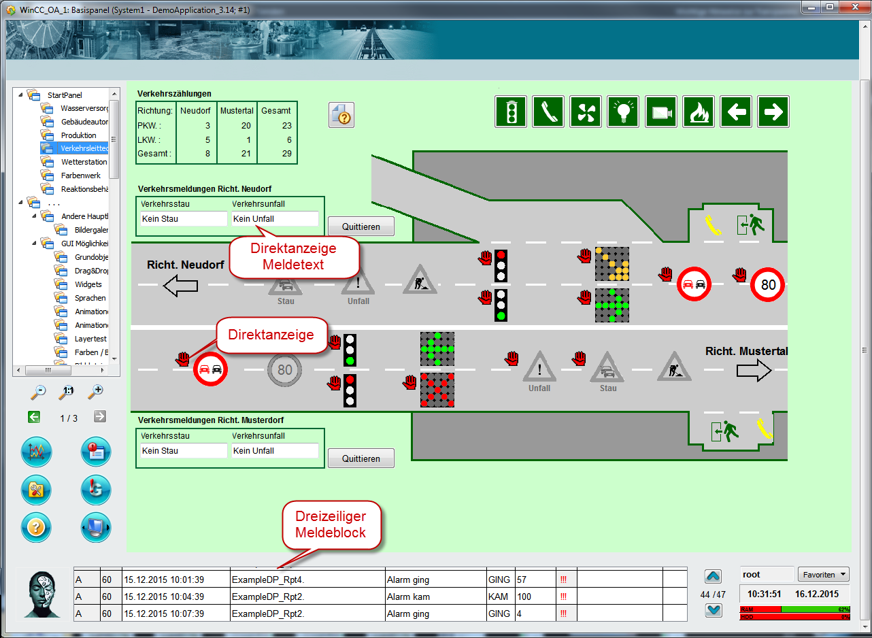Image resolution: width=872 pixels, height=638 pixels.
Task: Click the yellow dotted arrow lane display
Action: (611, 264)
